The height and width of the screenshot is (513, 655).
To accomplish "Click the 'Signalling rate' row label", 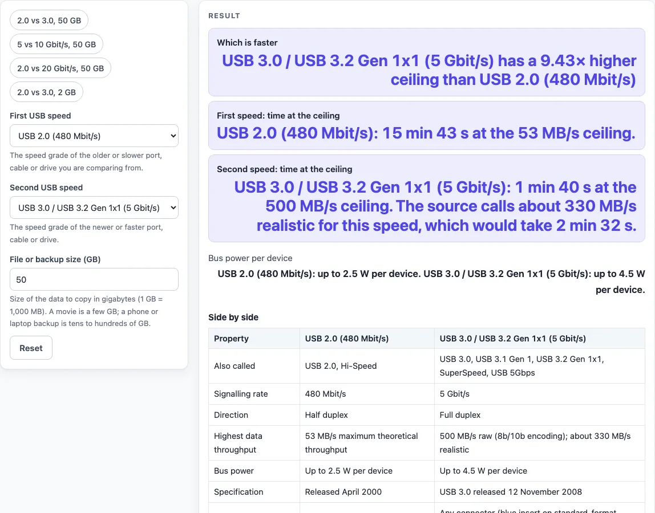I will (254, 394).
